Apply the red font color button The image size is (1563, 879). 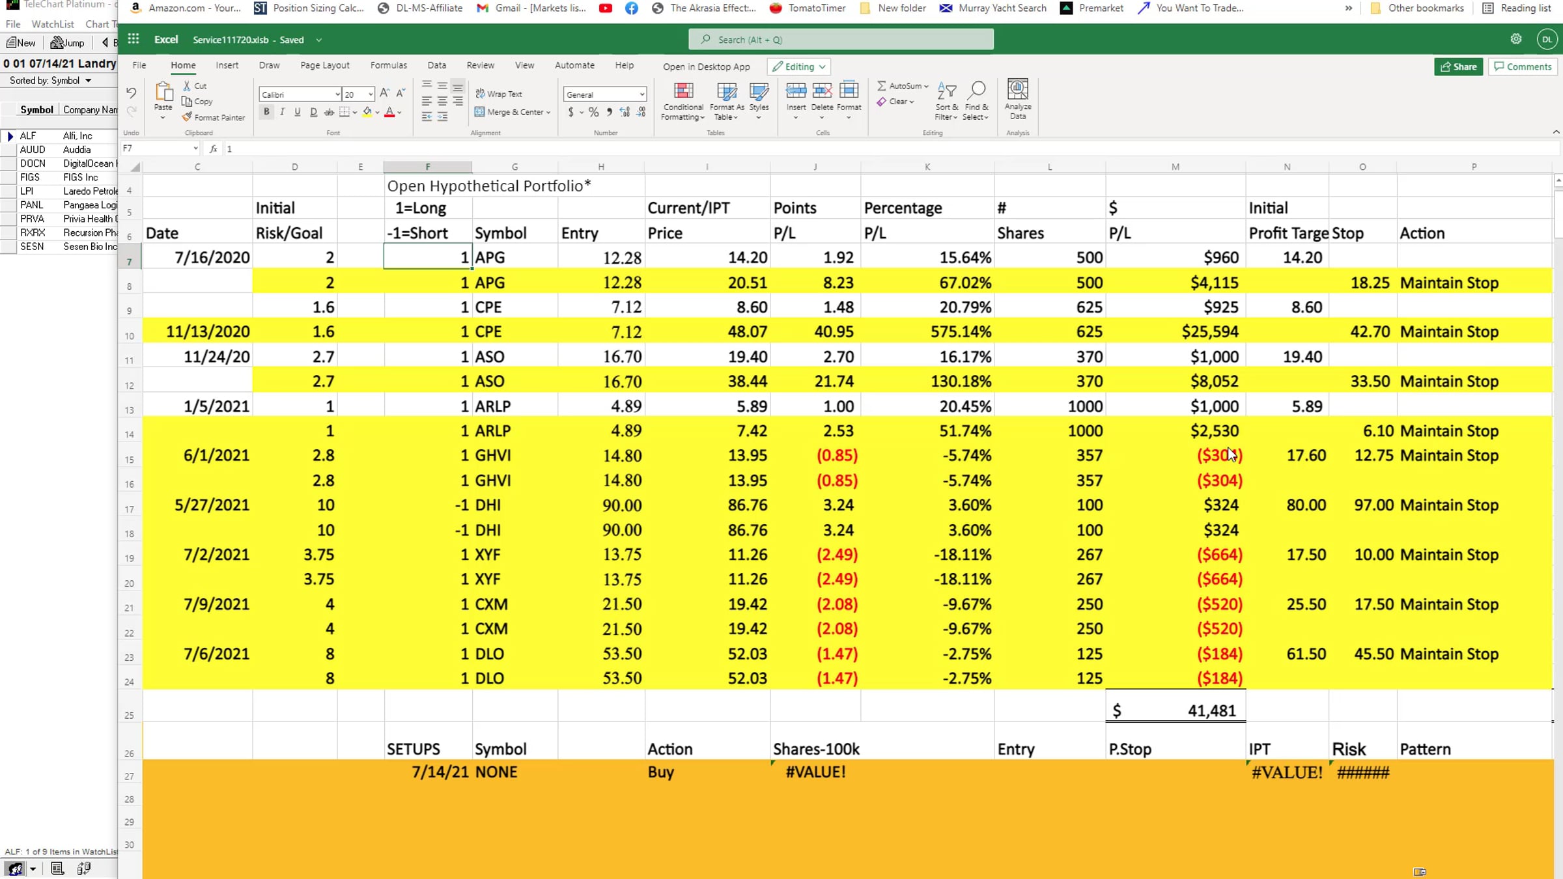tap(389, 112)
